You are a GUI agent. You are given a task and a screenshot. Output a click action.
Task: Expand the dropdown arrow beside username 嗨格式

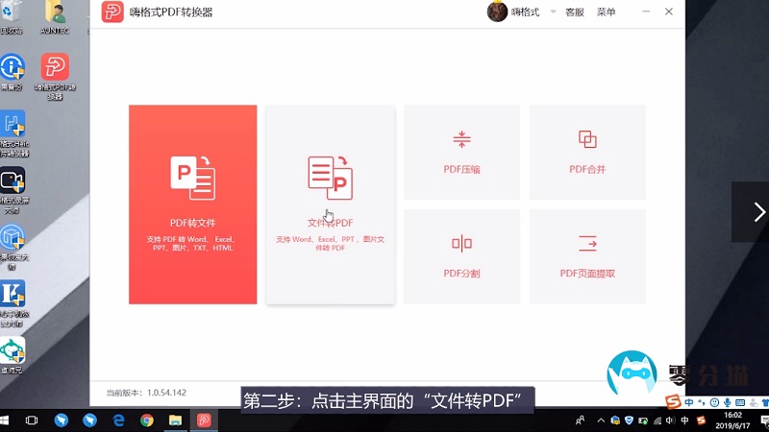[553, 12]
